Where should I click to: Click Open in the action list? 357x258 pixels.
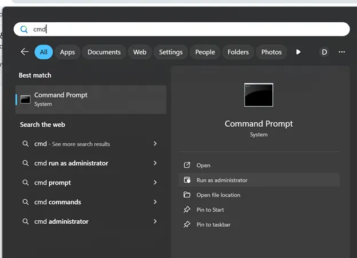coord(203,165)
